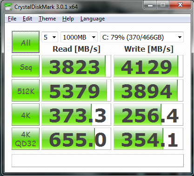Open the Edit menu
This screenshot has height=176, width=194.
[x=27, y=19]
